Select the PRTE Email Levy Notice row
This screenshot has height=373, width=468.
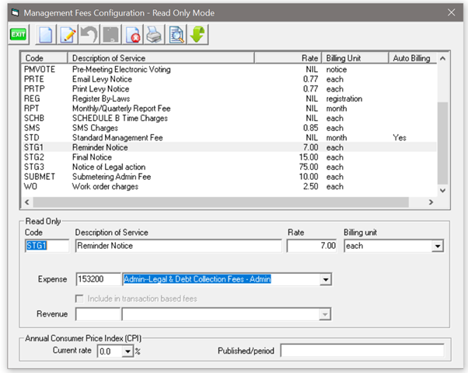229,79
